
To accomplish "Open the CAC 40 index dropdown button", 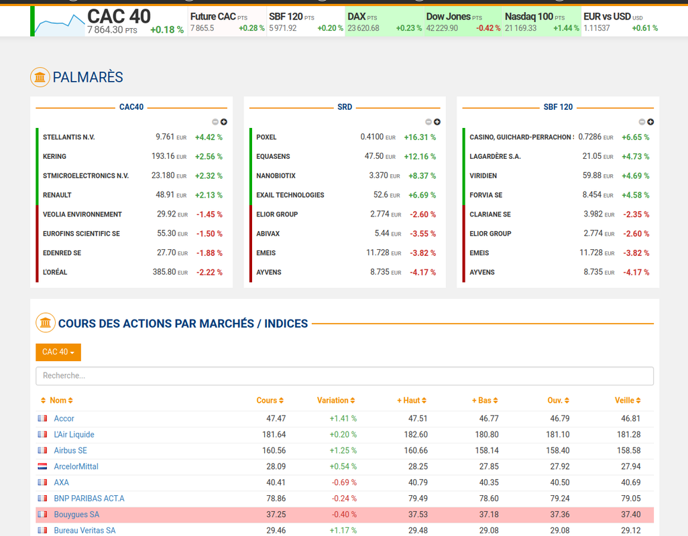I will [58, 352].
